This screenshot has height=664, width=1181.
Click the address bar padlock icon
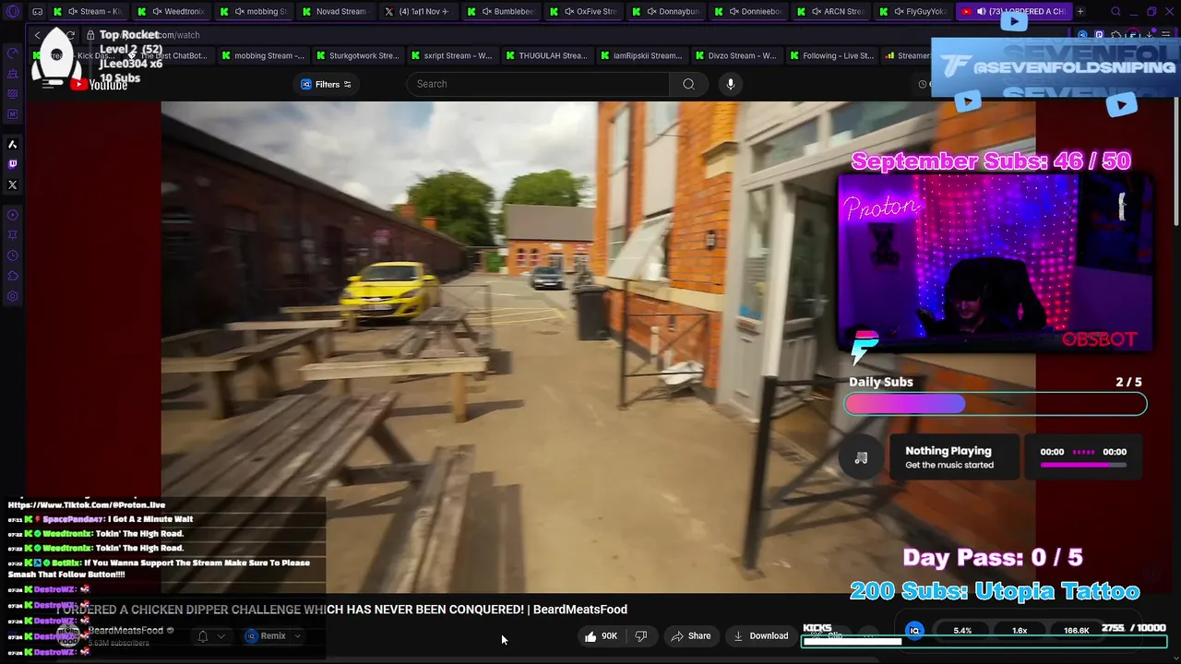(x=90, y=35)
